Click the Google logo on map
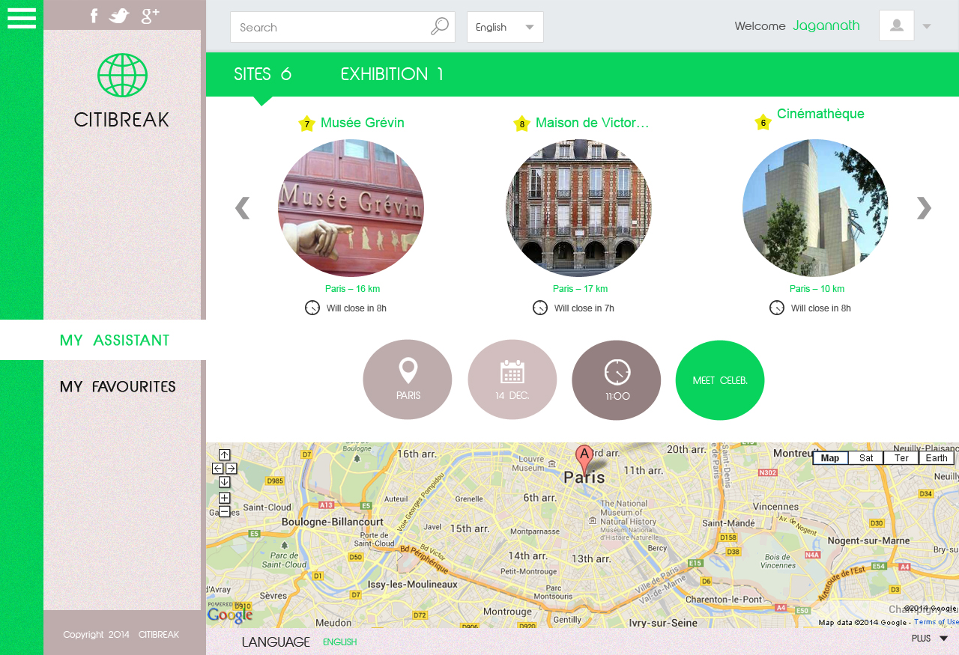Screen dimensions: 959x655 click(230, 615)
